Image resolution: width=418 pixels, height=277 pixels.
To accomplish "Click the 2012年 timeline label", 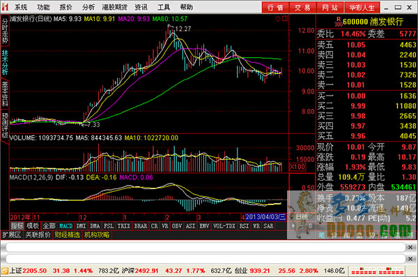I will pyautogui.click(x=20, y=217).
